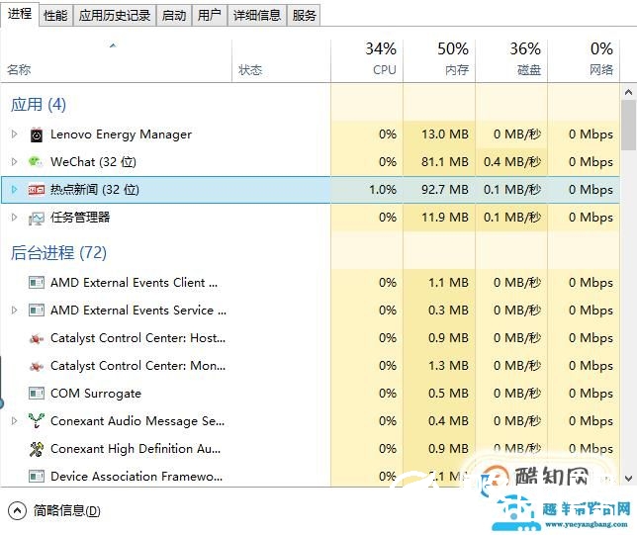Click the Lenovo Energy Manager app icon

pyautogui.click(x=37, y=134)
